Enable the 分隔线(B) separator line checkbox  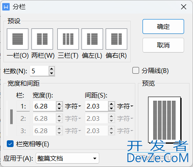click(x=136, y=70)
